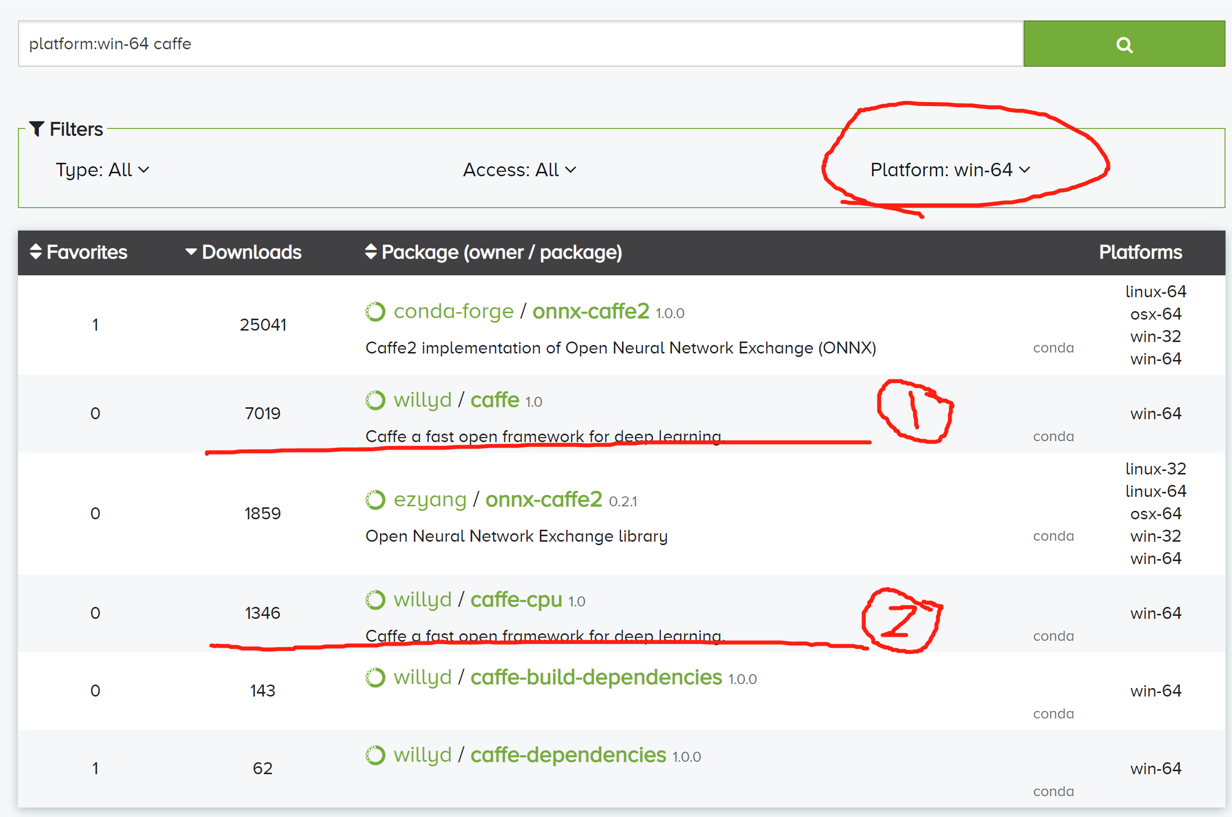Image resolution: width=1232 pixels, height=817 pixels.
Task: Open the Type: All filter dropdown
Action: point(102,169)
